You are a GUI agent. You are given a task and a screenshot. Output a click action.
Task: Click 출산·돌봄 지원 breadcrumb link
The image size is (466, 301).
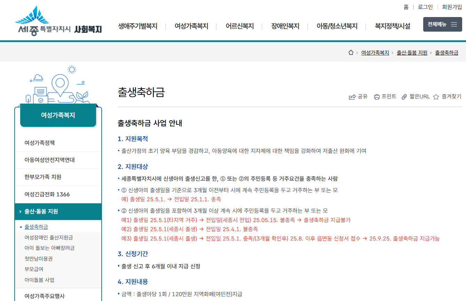click(412, 53)
